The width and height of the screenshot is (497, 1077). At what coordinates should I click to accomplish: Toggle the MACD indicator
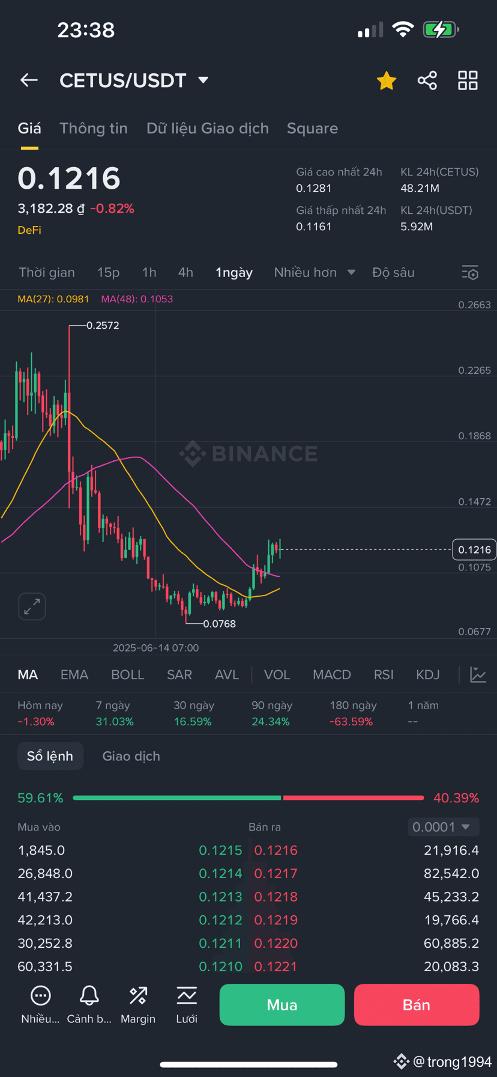pos(332,675)
